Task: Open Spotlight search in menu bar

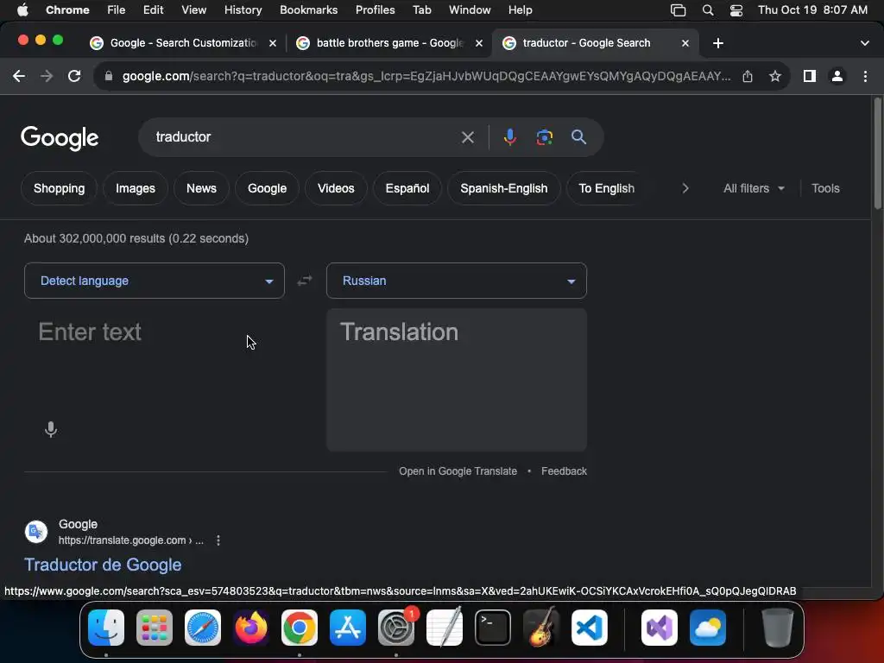Action: [708, 10]
